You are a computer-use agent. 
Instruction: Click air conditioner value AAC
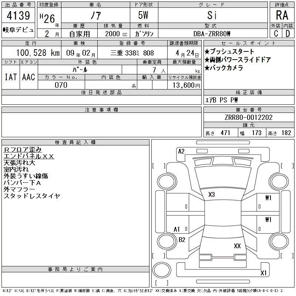[28, 77]
